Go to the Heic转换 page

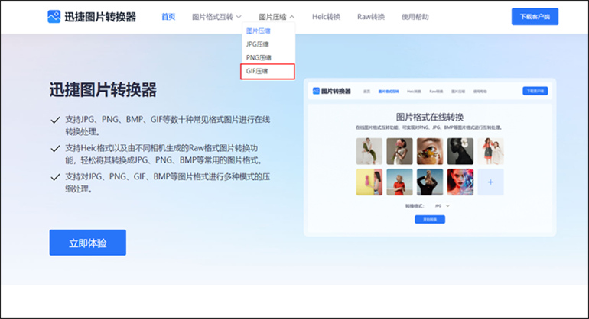326,17
